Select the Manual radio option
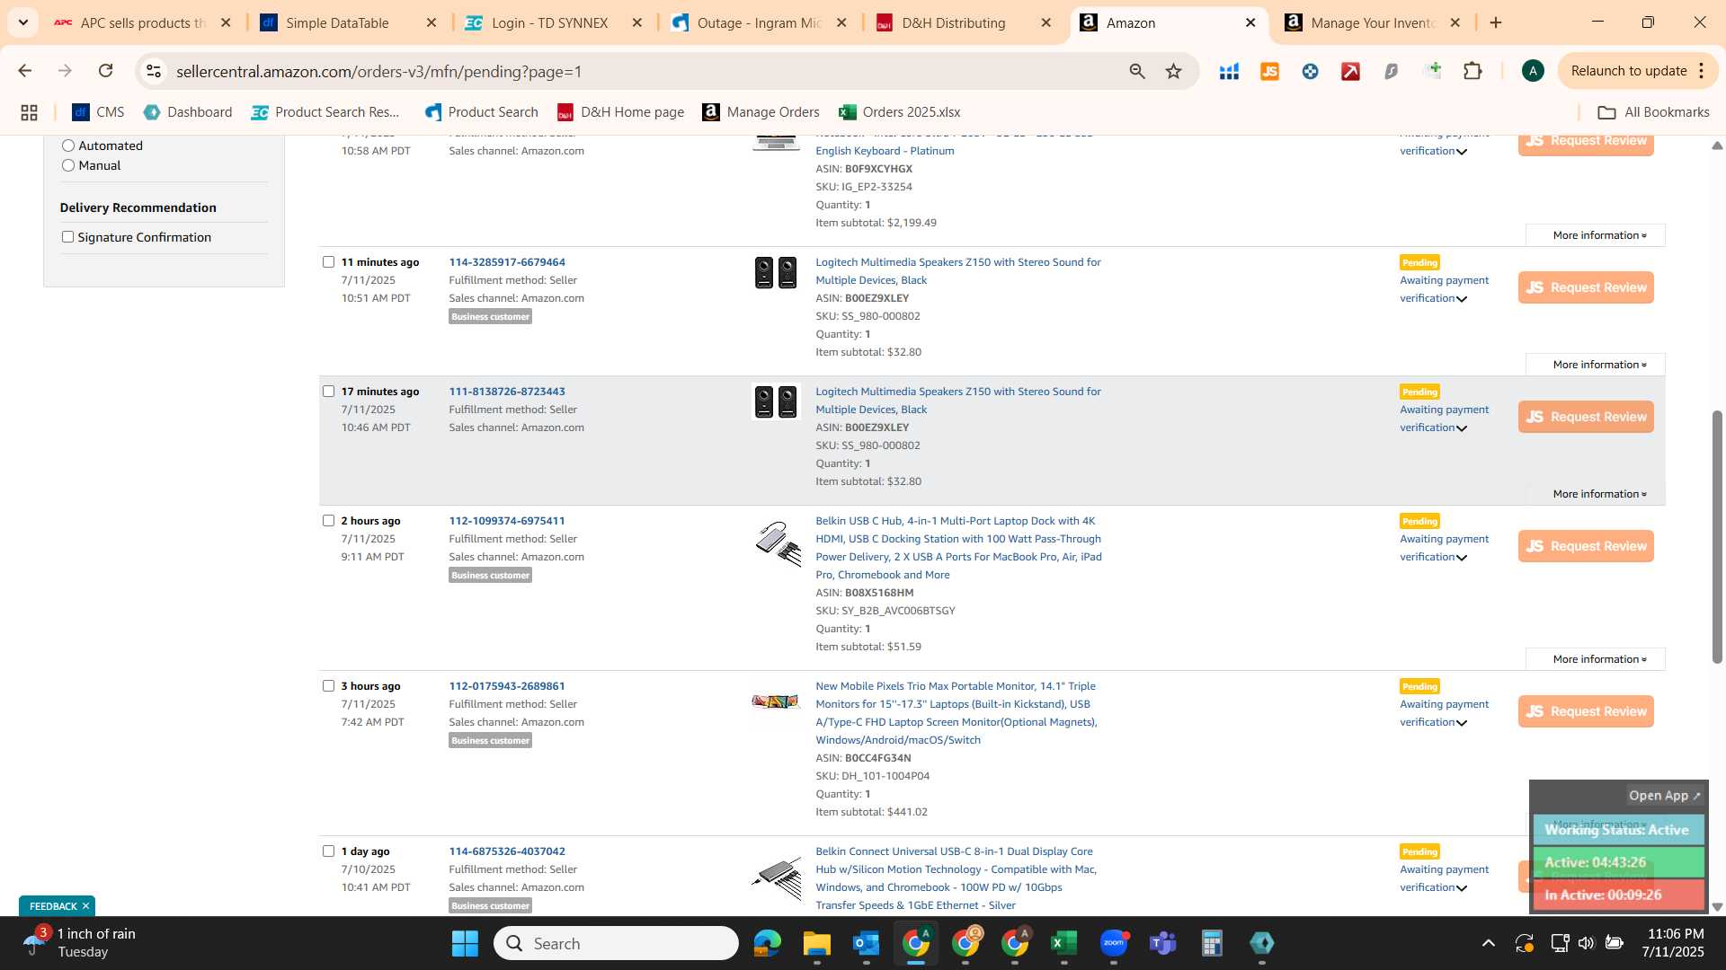Screen dimensions: 1726x970 tap(68, 165)
